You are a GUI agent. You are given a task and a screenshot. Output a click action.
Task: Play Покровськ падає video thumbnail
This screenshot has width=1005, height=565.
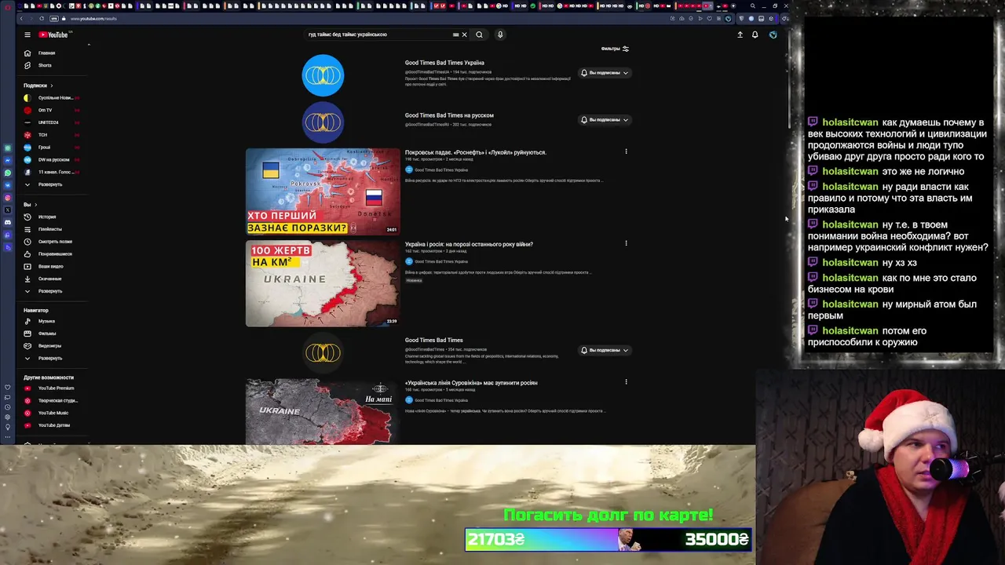pos(323,191)
